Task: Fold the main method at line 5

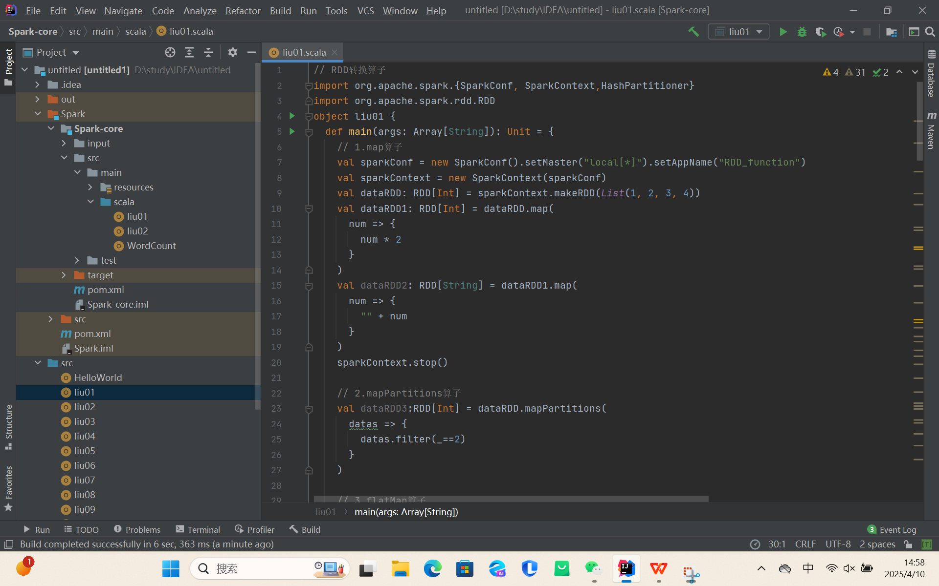Action: coord(309,132)
